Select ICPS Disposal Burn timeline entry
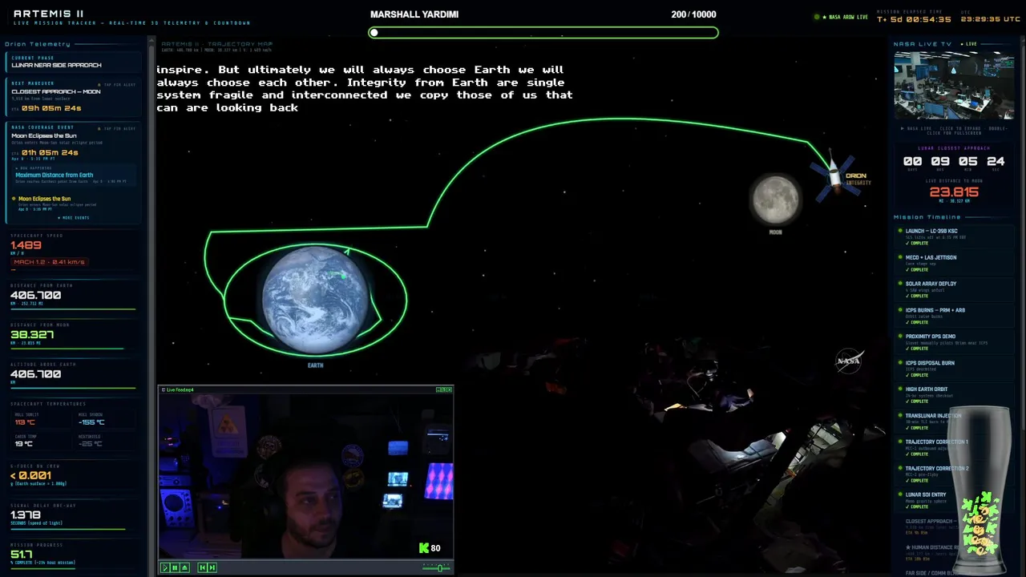 click(x=954, y=368)
